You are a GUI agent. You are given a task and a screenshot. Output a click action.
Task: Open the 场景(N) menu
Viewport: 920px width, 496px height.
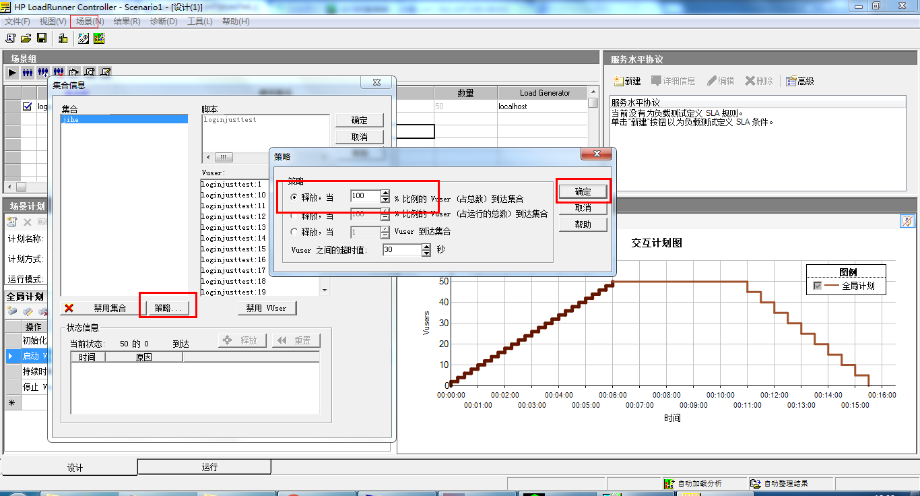90,22
